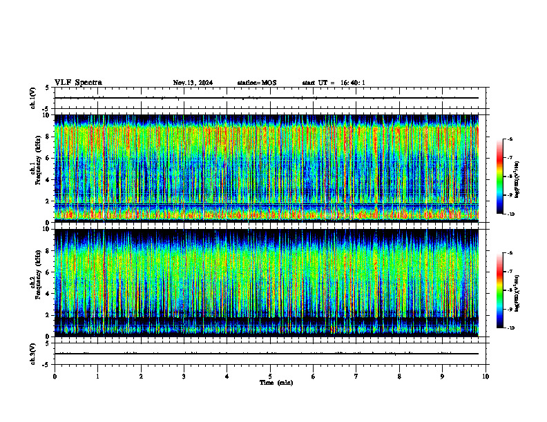
Task: Click the ch.3 voltage waveform trace
Action: tap(267, 354)
